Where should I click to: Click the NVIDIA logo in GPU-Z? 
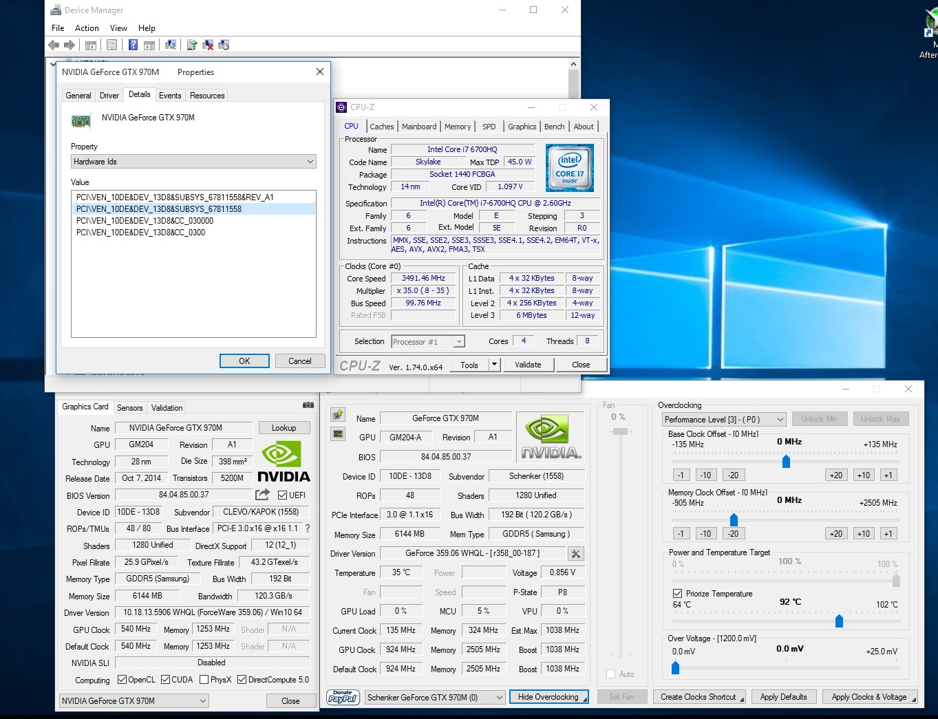click(x=283, y=462)
